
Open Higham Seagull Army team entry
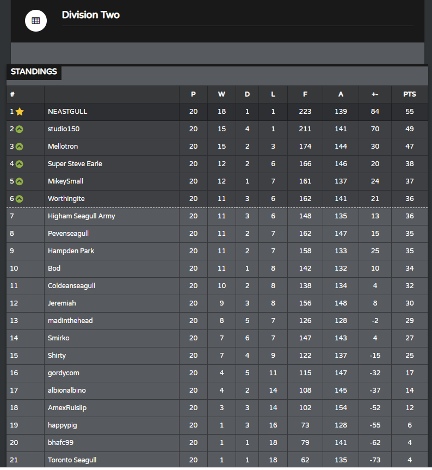pyautogui.click(x=82, y=216)
